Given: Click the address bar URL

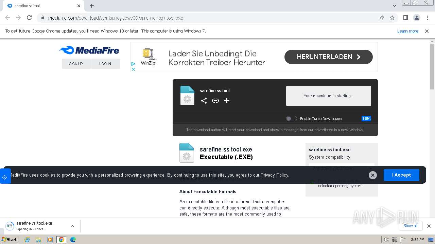Looking at the screenshot, I should click(116, 18).
